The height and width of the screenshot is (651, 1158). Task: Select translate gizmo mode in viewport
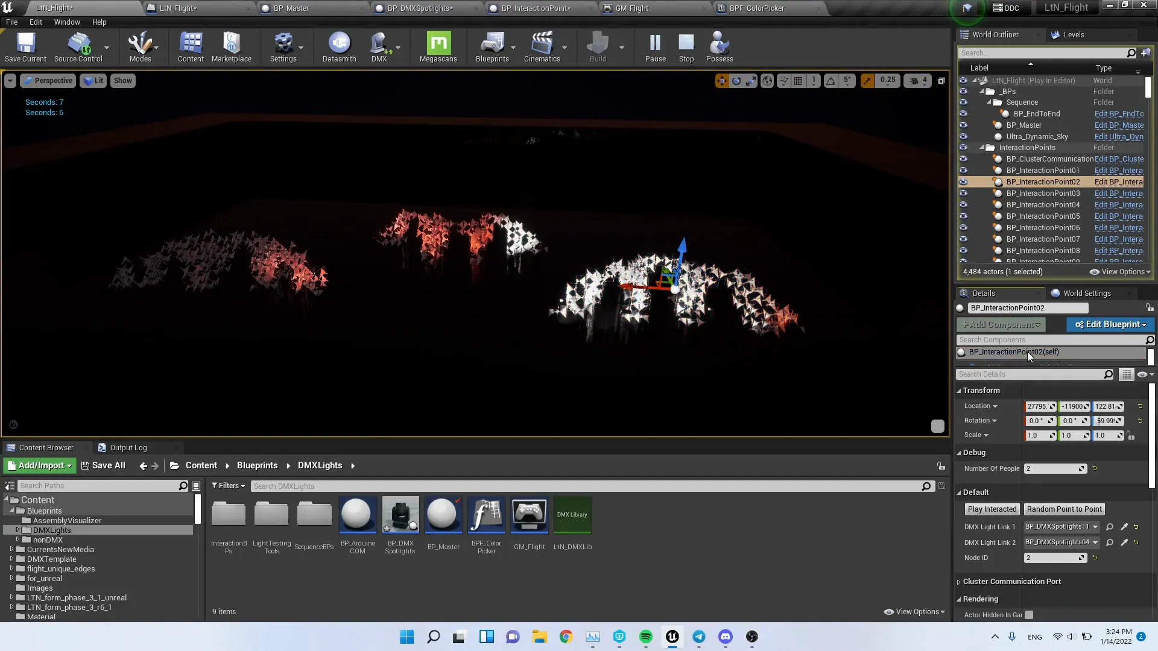click(721, 81)
